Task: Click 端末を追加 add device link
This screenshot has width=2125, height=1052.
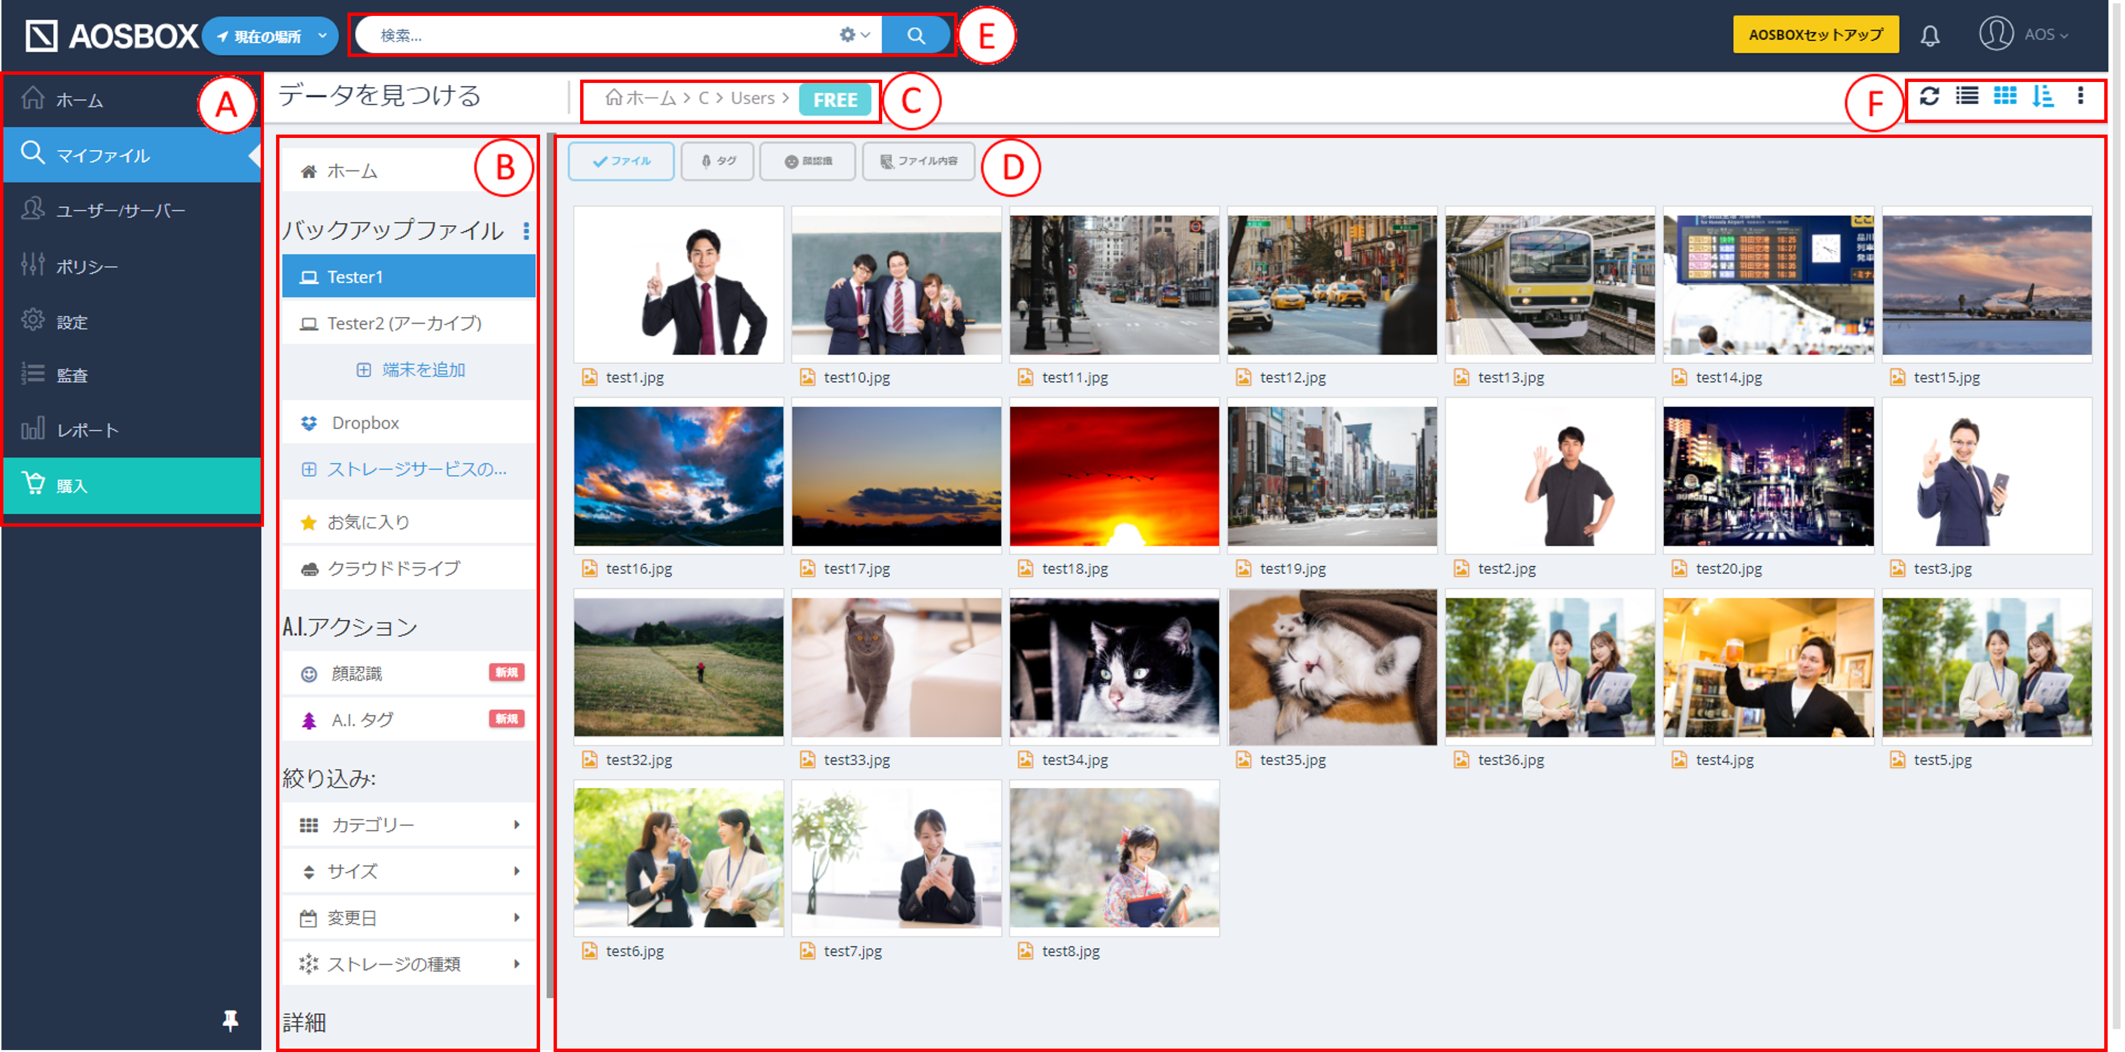Action: 411,370
